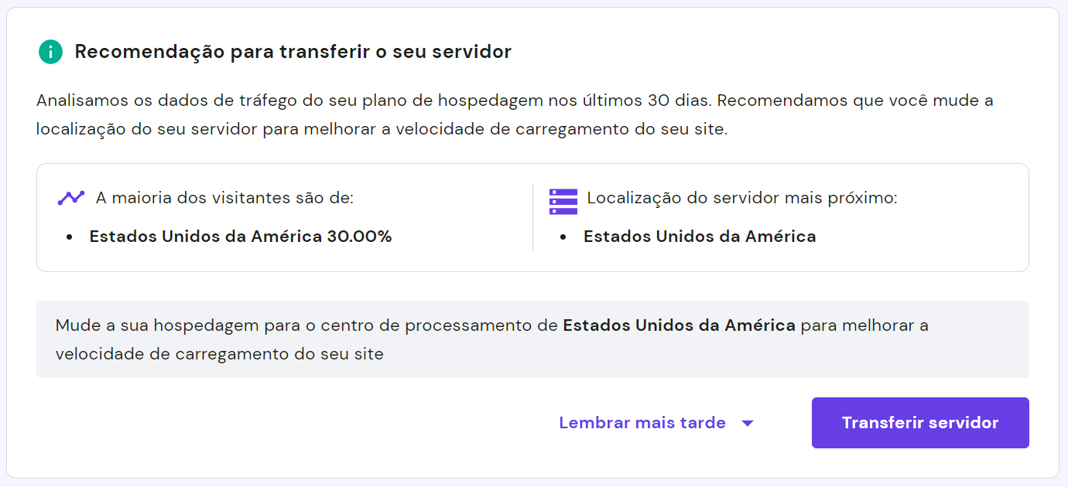
Task: Click the Transferir servidor button
Action: (x=919, y=422)
